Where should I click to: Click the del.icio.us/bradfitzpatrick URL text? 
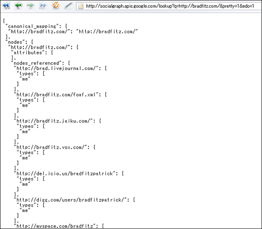64,173
